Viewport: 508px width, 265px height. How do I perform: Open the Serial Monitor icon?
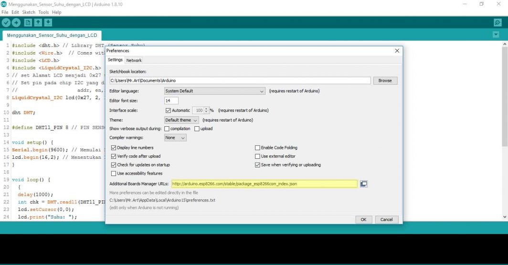pyautogui.click(x=497, y=22)
